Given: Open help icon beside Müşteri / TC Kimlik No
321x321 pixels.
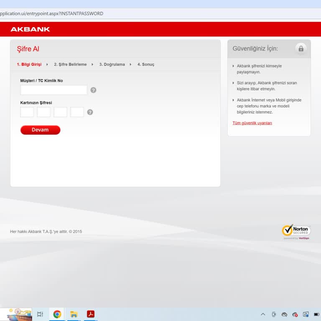Looking at the screenshot, I should click(93, 90).
